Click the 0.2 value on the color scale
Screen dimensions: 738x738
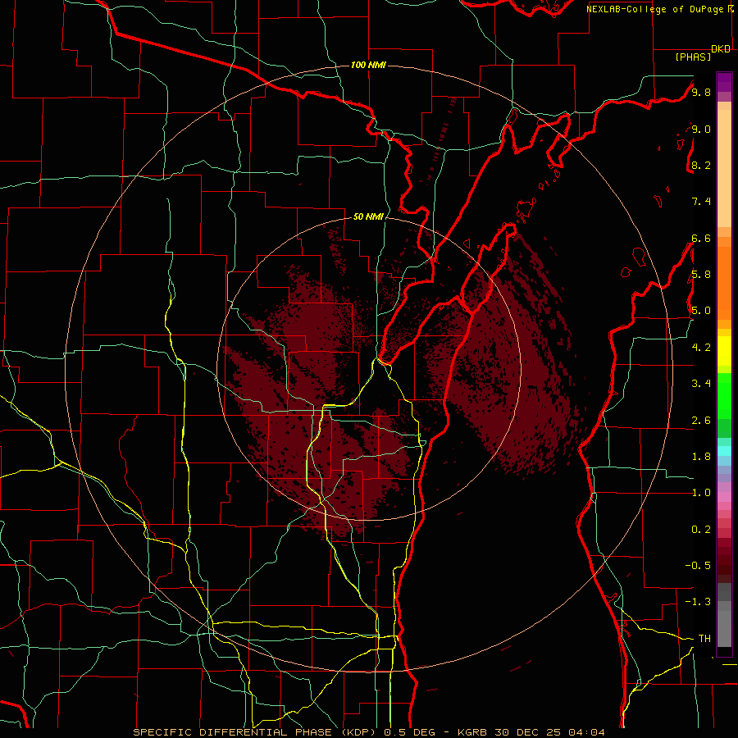[701, 530]
